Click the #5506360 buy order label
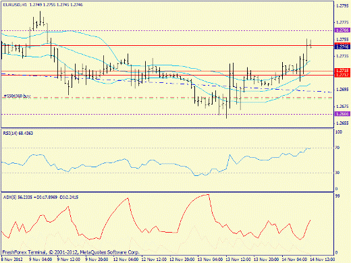 tap(17, 96)
